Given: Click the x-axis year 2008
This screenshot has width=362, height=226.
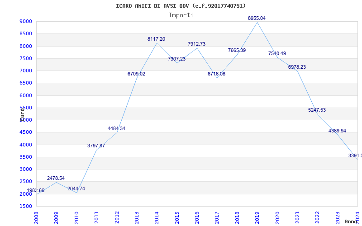Looking at the screenshot, I should [36, 217].
